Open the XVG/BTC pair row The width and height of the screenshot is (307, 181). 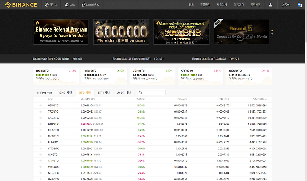click(x=153, y=179)
